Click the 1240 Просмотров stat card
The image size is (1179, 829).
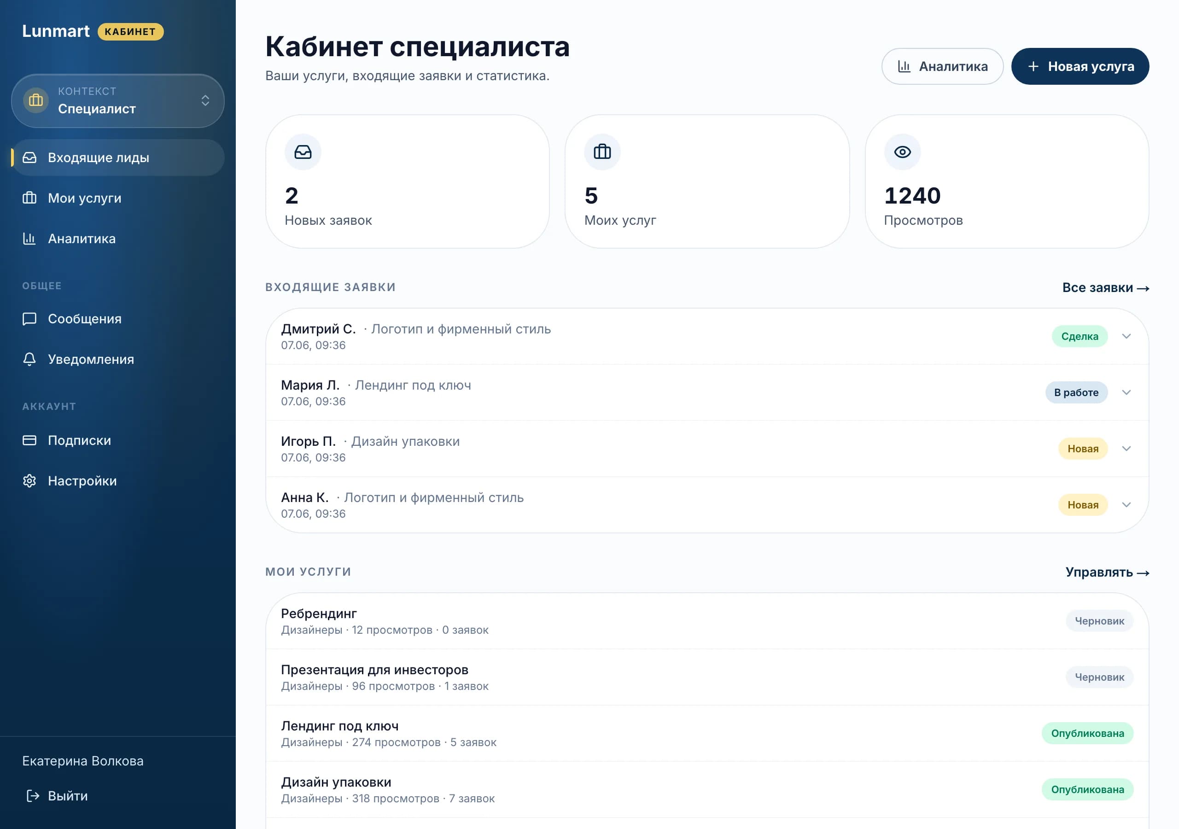click(x=1006, y=181)
